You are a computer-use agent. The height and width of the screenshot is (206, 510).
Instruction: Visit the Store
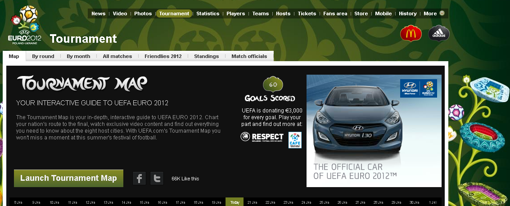[x=361, y=13]
